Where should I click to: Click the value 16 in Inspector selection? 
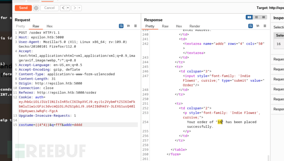[x=279, y=44]
